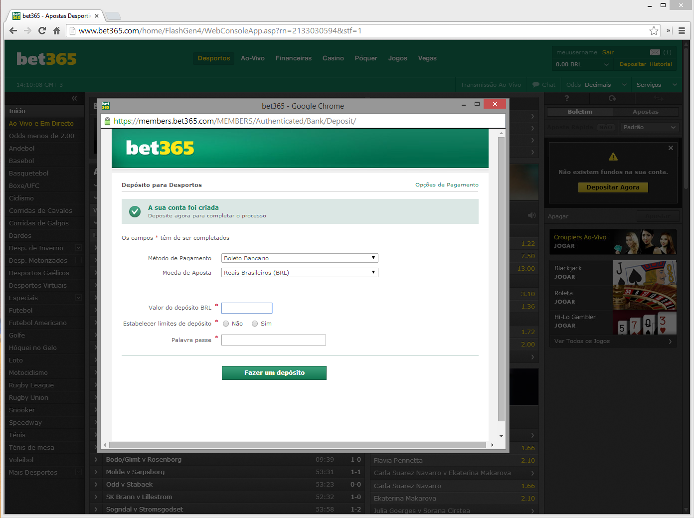
Task: Expand Desp. Motorizados submenu
Action: pyautogui.click(x=78, y=260)
